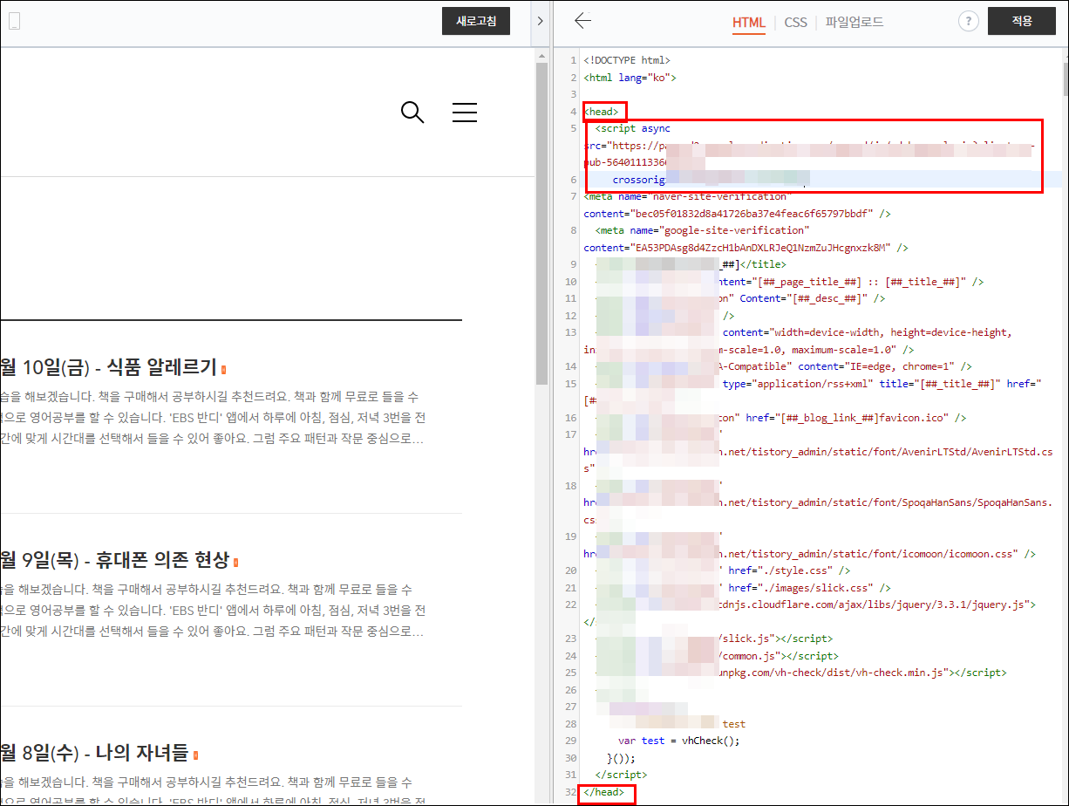1069x806 pixels.
Task: Click the vh-check.min.js script line
Action: coord(861,673)
